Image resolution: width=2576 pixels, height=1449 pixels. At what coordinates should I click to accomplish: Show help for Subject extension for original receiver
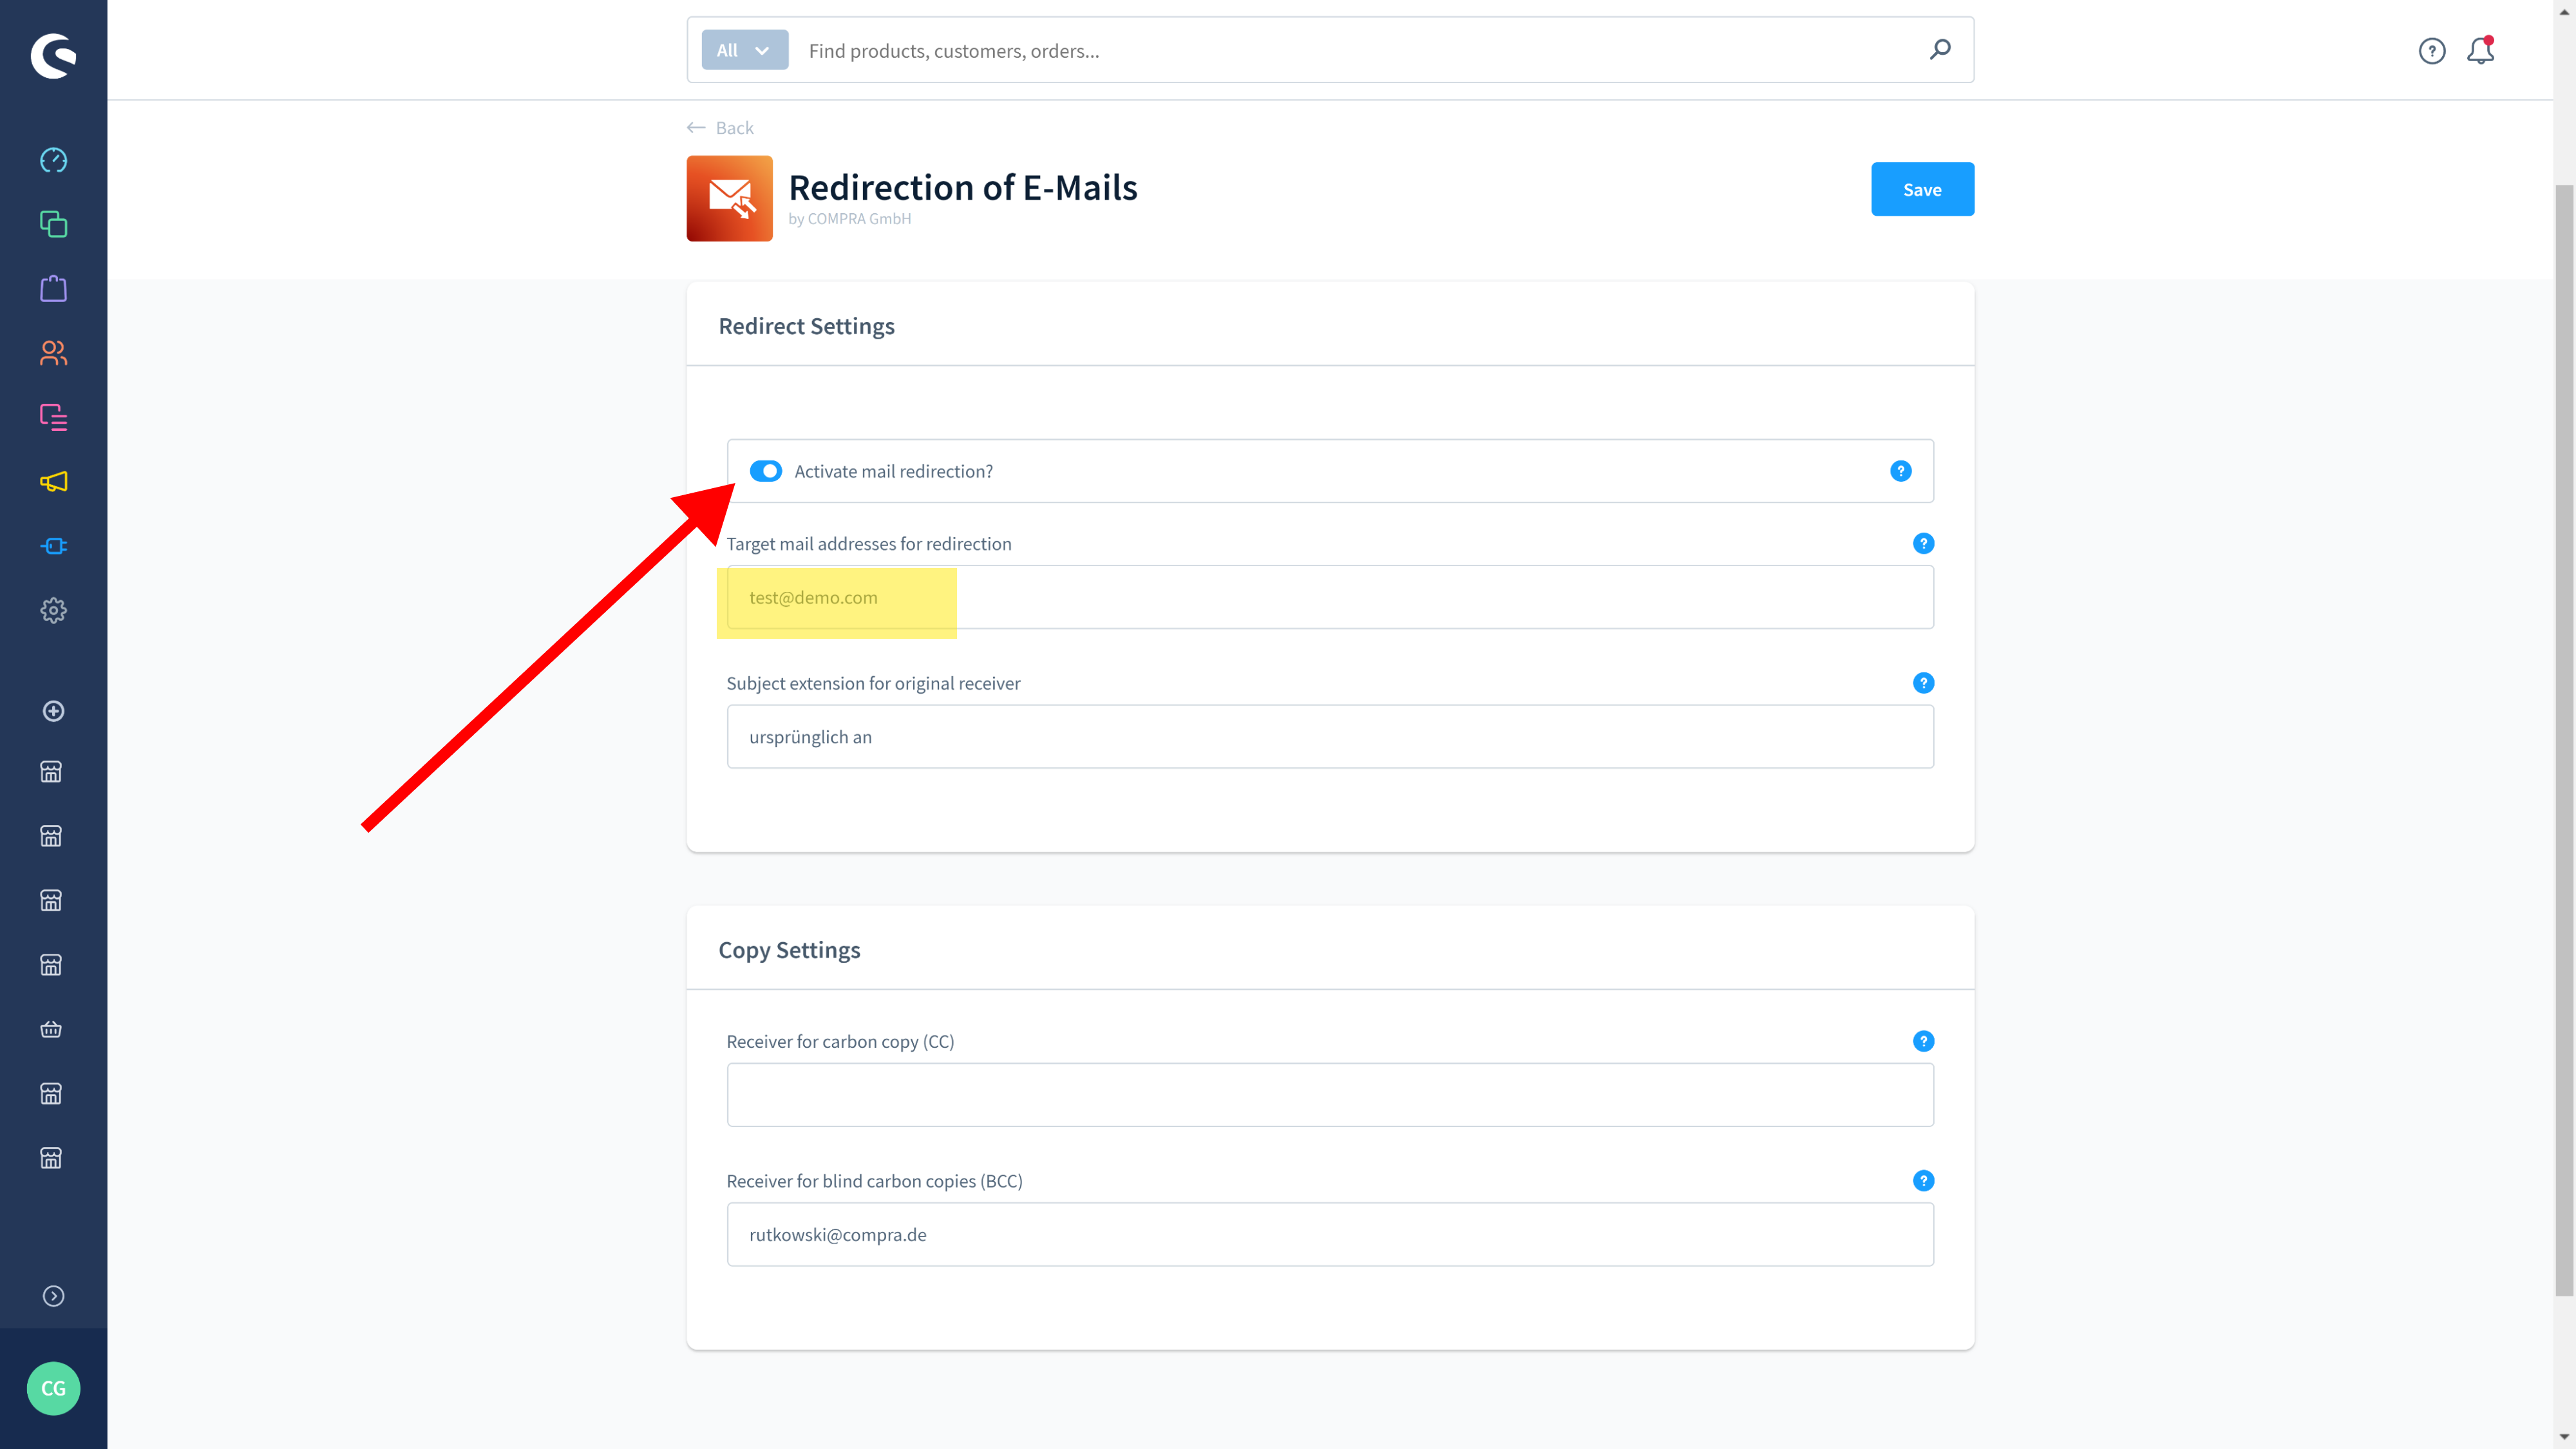(1923, 683)
